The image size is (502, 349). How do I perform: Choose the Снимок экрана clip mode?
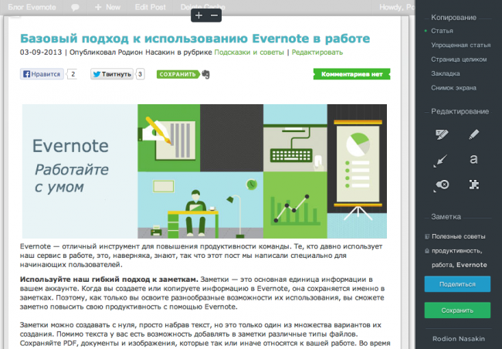click(x=453, y=88)
